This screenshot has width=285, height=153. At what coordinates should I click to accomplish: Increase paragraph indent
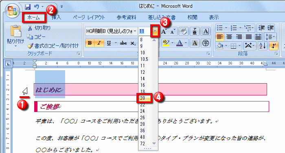click(x=271, y=28)
